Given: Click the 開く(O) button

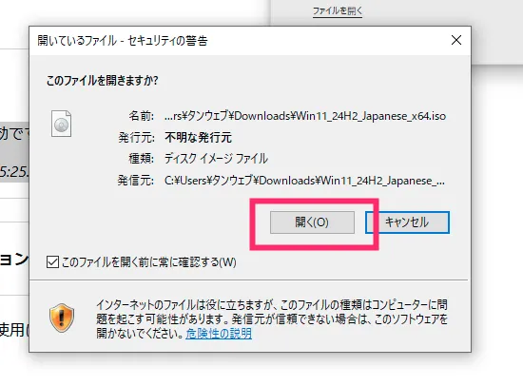Looking at the screenshot, I should click(x=312, y=222).
